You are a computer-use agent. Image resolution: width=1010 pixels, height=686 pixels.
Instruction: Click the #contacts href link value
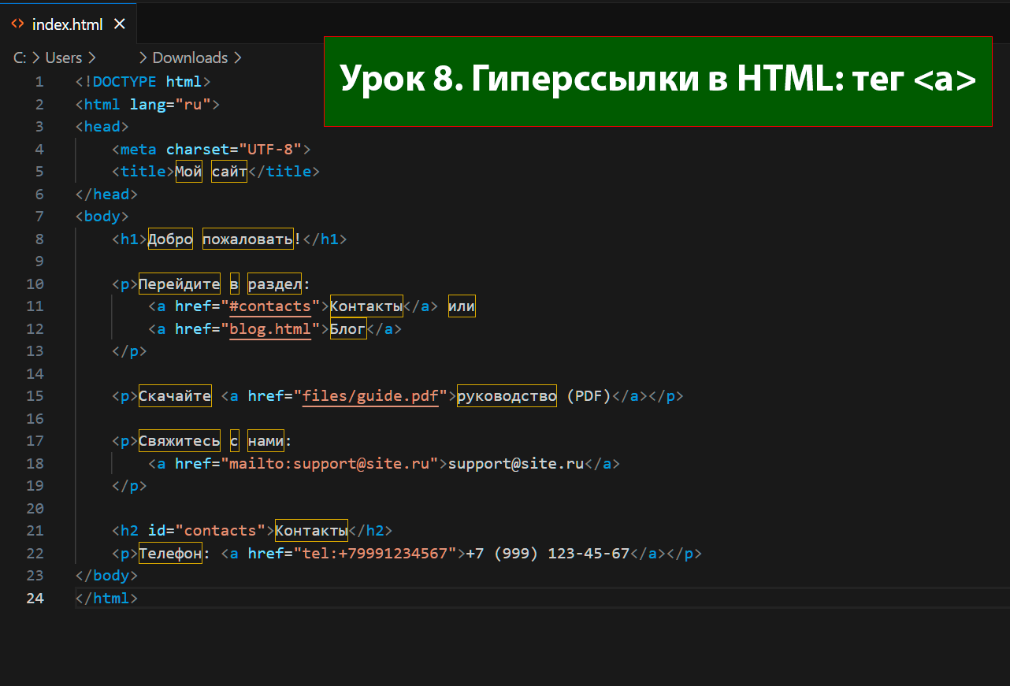[270, 306]
